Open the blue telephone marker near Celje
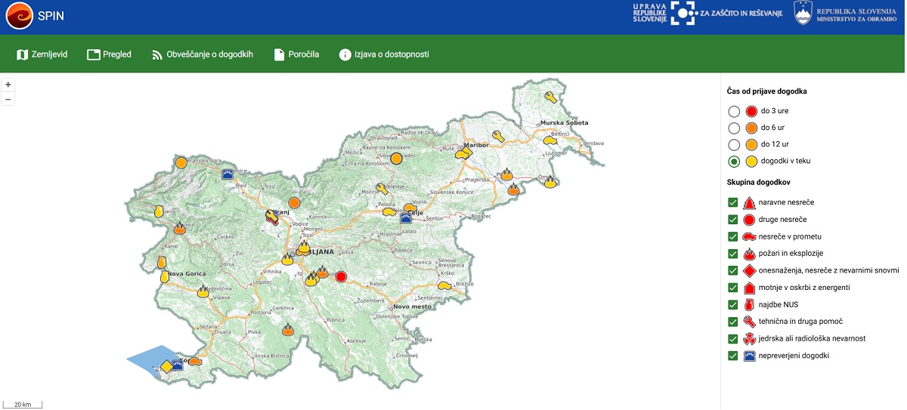This screenshot has width=907, height=410. coord(406,217)
